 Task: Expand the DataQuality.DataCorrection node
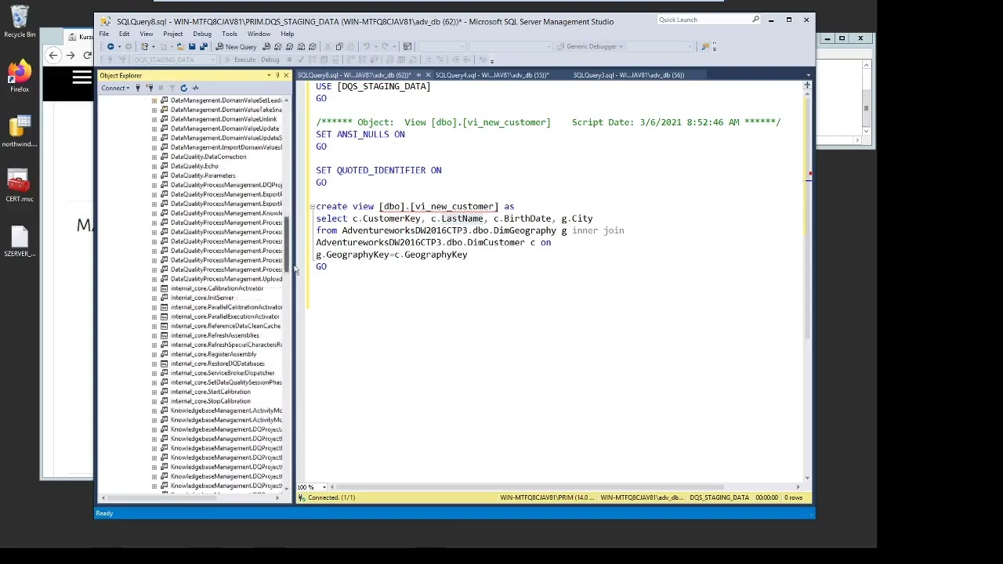pos(154,157)
